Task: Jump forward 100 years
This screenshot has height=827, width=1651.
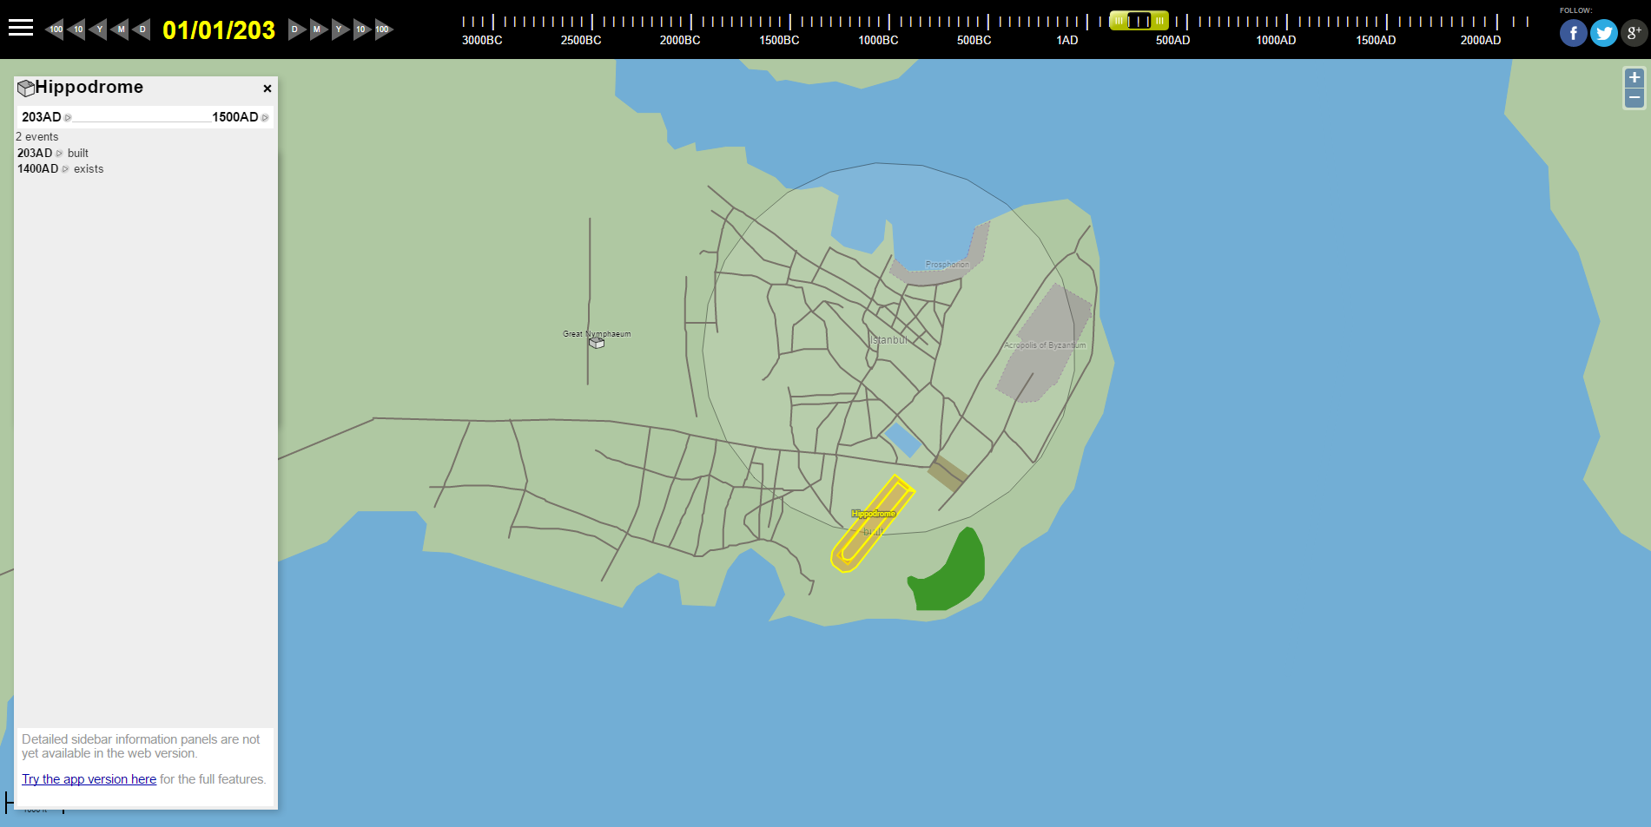Action: click(383, 30)
